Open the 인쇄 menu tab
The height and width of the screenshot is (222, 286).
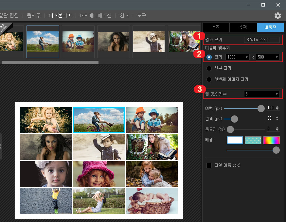124,15
